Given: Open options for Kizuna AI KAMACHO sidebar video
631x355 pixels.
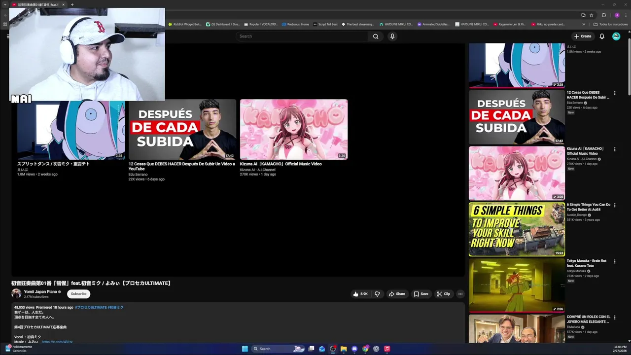Looking at the screenshot, I should [615, 149].
